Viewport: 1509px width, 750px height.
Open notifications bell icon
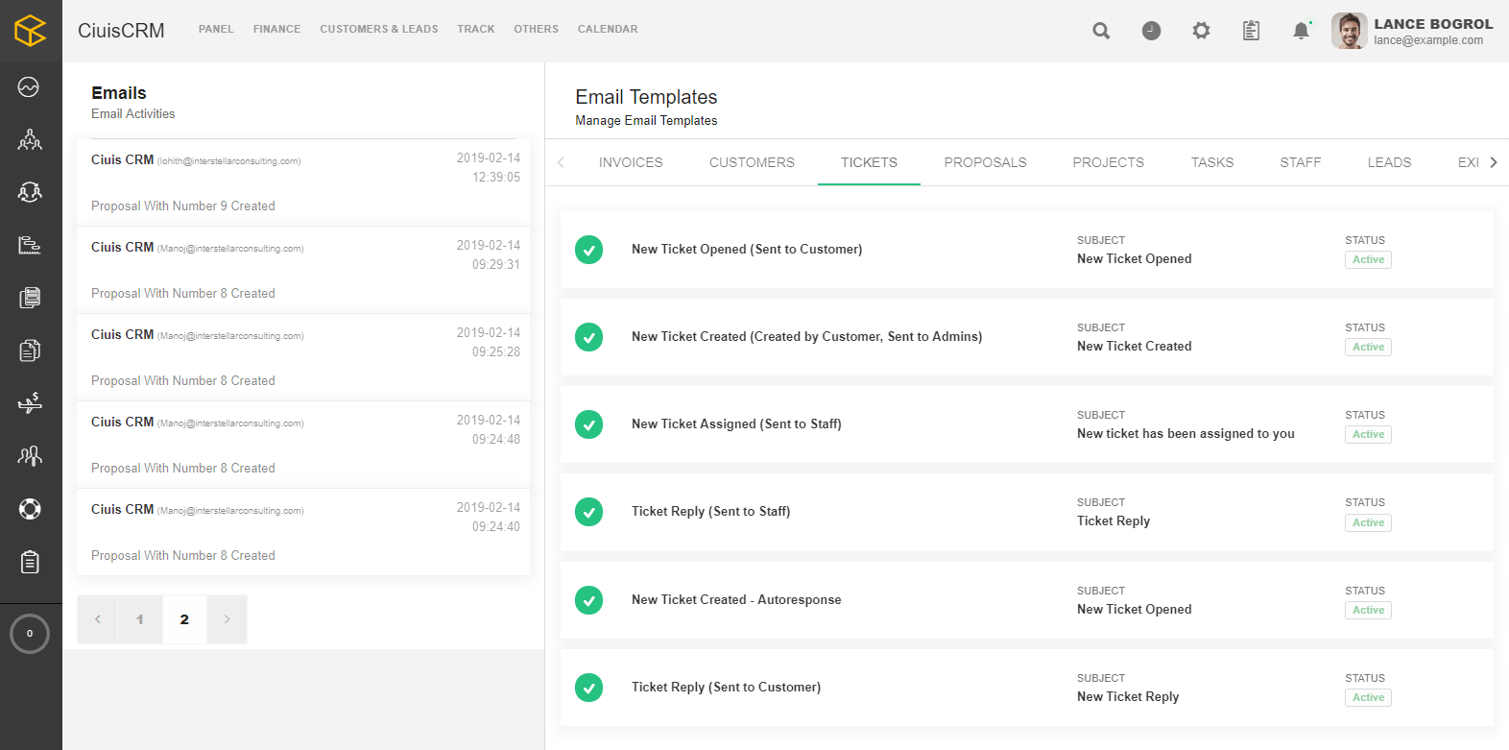[x=1301, y=31]
